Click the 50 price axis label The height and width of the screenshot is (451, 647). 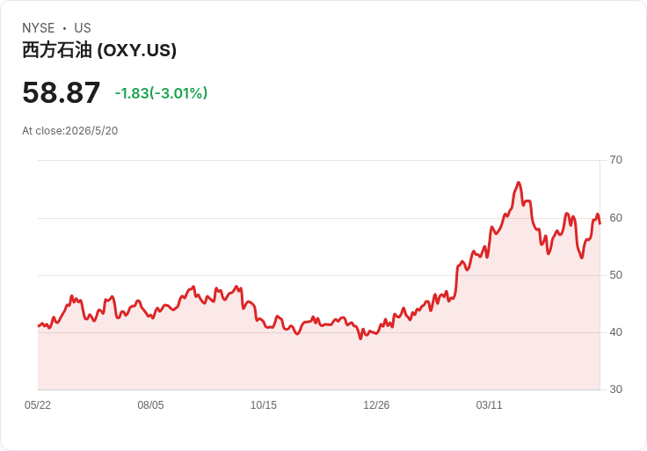pyautogui.click(x=615, y=275)
